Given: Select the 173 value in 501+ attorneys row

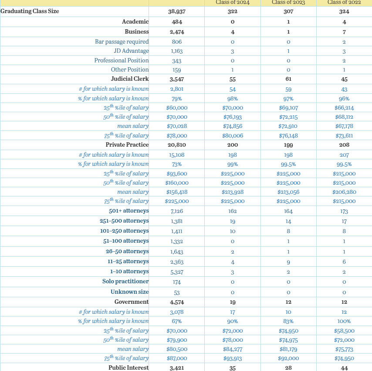Looking at the screenshot, I should pyautogui.click(x=344, y=212).
